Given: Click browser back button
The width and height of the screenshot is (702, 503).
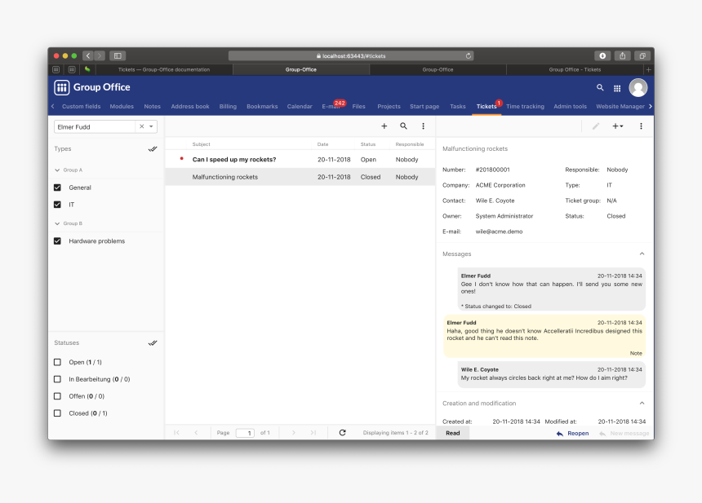Looking at the screenshot, I should [88, 56].
